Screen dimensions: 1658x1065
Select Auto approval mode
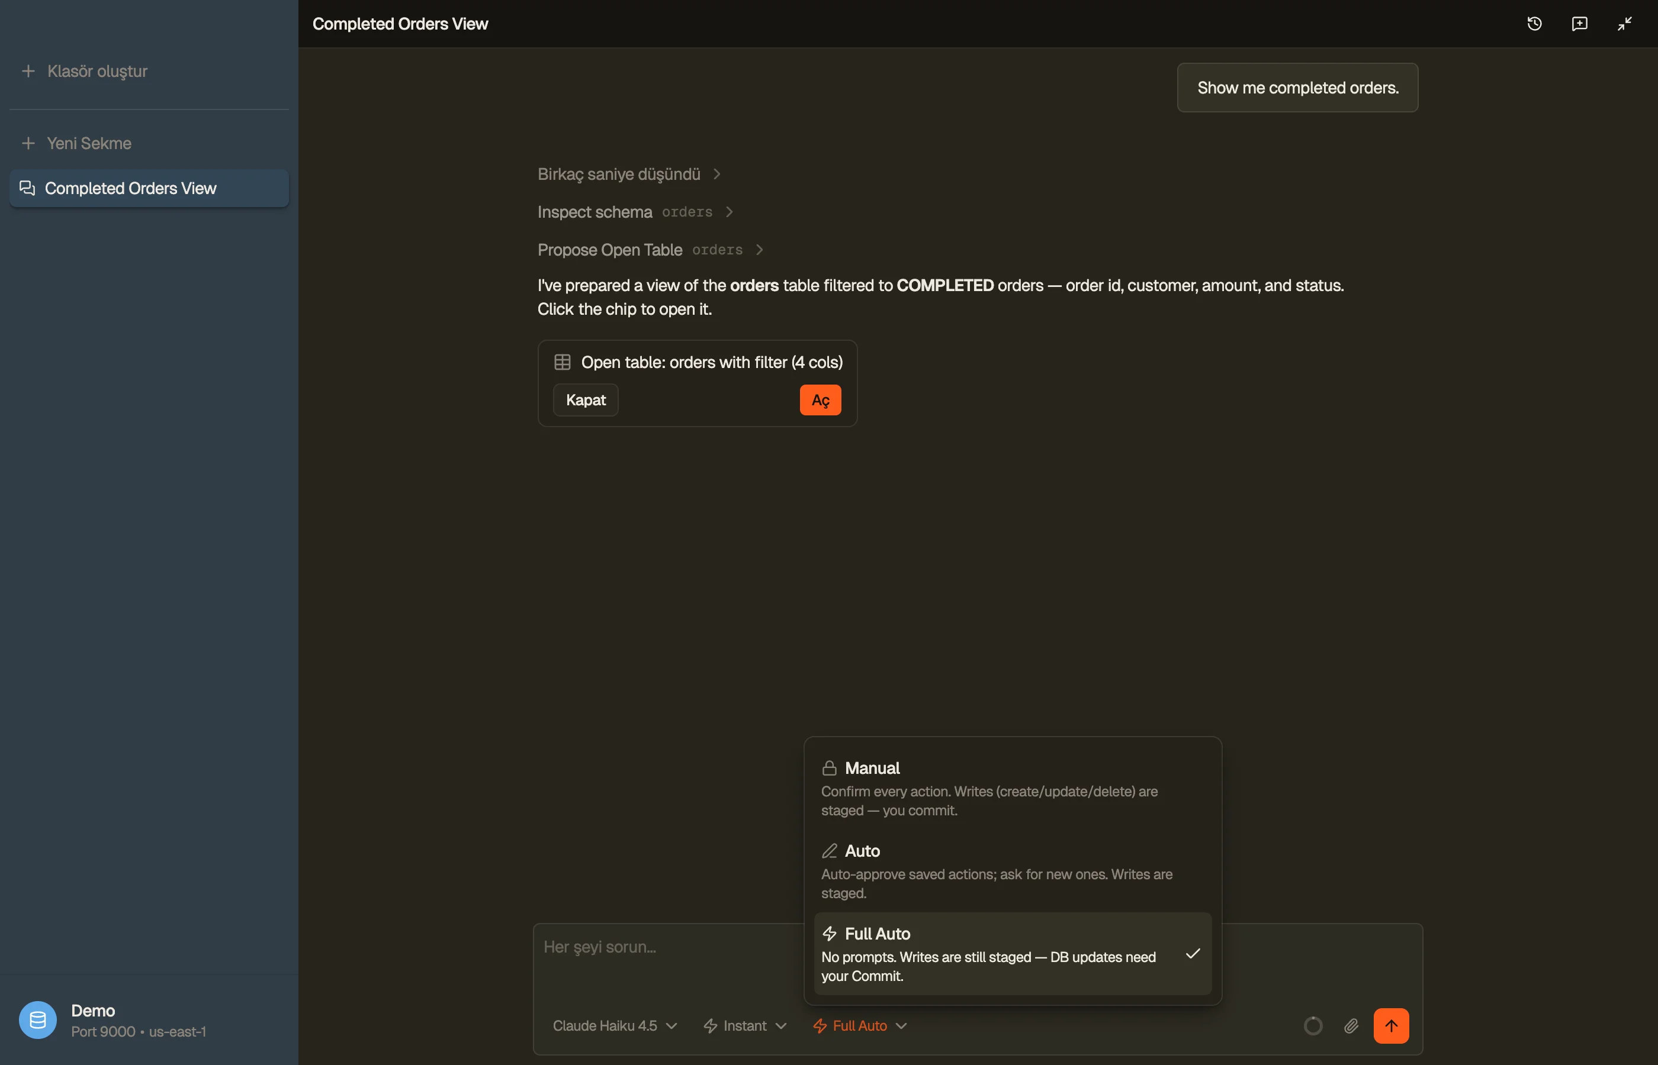click(x=1013, y=872)
